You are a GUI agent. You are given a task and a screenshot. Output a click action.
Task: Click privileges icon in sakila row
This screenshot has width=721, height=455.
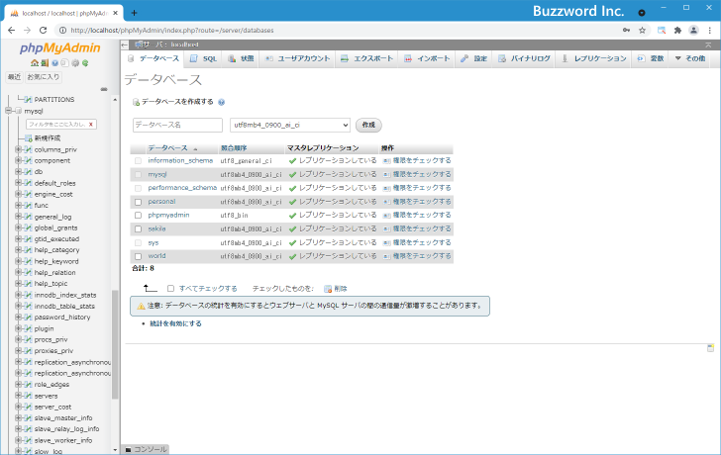point(386,229)
